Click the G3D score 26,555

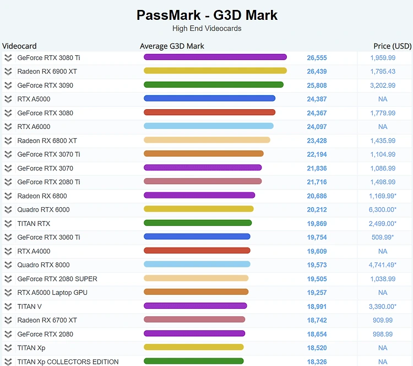tap(317, 58)
